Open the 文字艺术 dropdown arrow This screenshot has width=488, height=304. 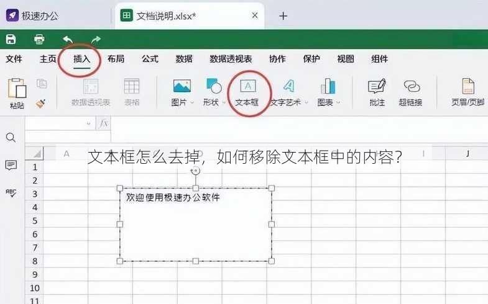pos(306,102)
